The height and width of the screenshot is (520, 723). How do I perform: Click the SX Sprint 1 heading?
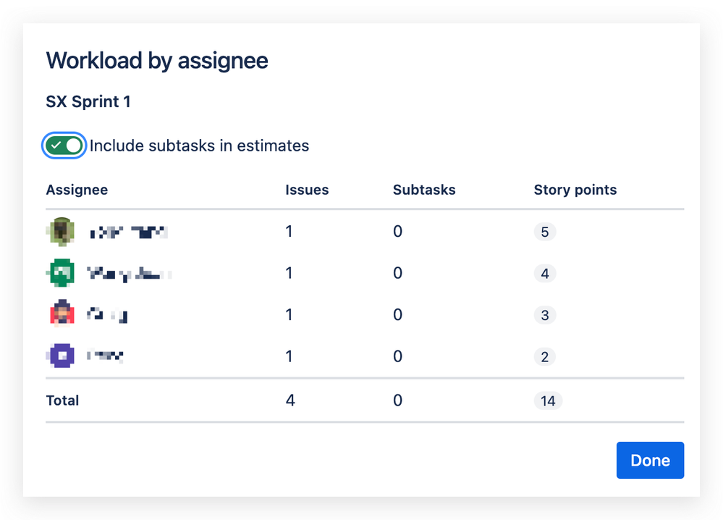[88, 101]
